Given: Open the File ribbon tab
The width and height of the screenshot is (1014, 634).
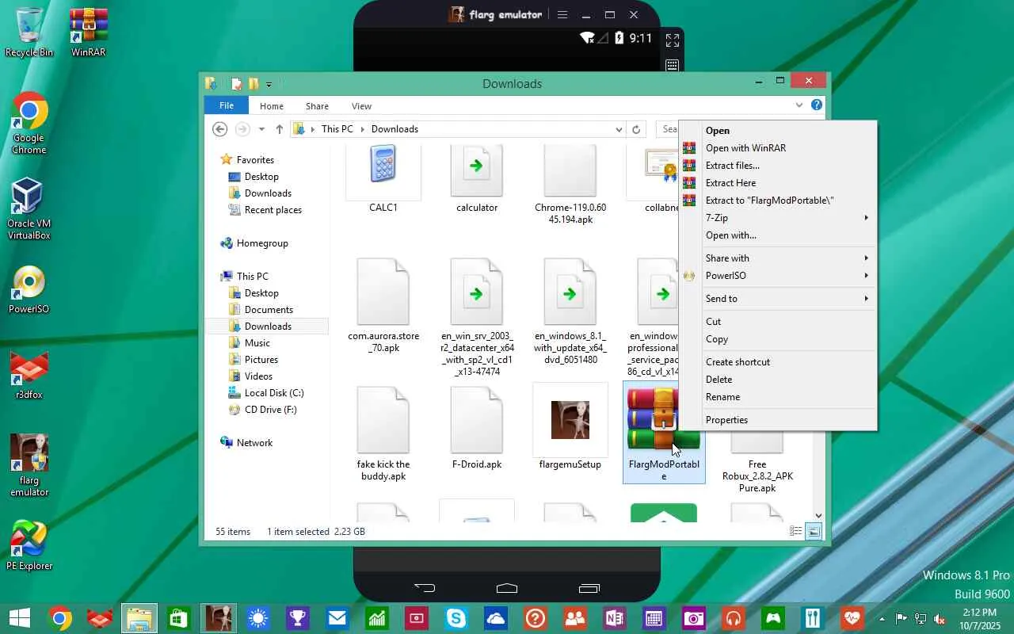Looking at the screenshot, I should (227, 105).
